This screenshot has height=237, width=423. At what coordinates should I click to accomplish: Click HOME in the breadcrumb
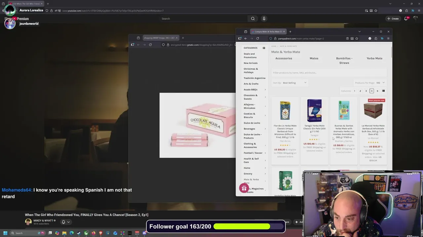click(x=274, y=46)
